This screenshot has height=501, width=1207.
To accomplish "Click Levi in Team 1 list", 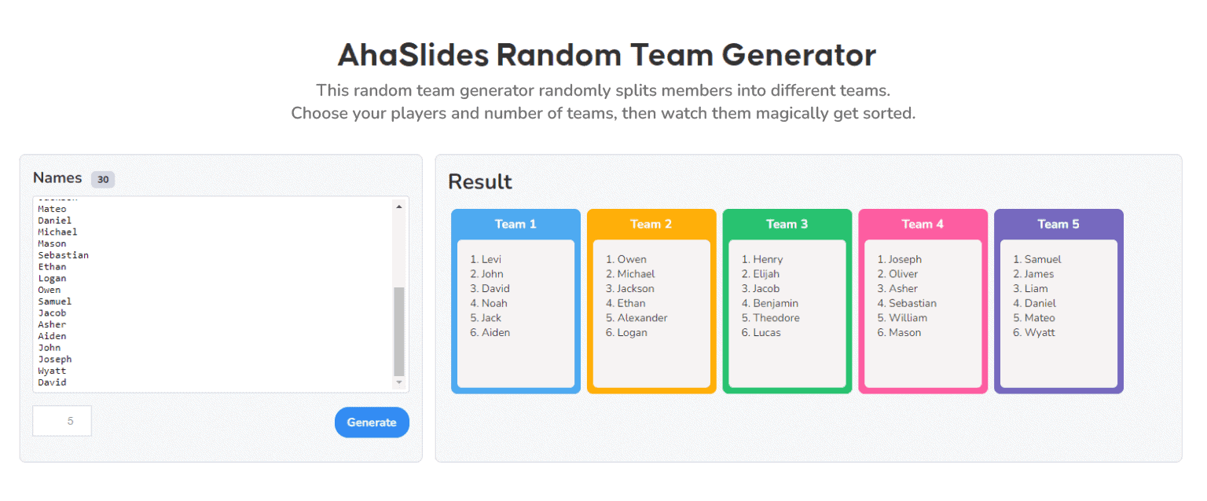I will 491,259.
